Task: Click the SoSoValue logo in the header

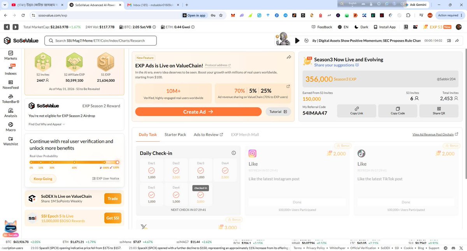Action: click(x=21, y=41)
